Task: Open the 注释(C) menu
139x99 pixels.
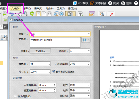Action: point(27,8)
